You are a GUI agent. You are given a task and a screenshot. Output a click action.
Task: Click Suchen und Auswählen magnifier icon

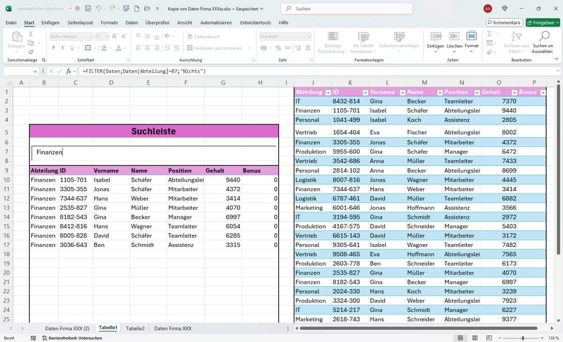coord(544,36)
